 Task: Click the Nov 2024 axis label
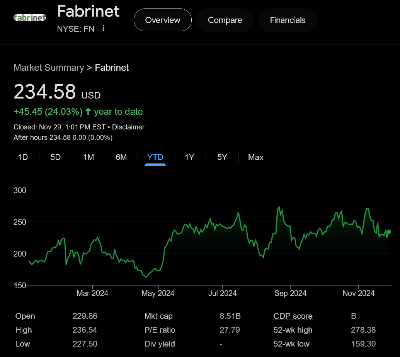click(x=358, y=293)
